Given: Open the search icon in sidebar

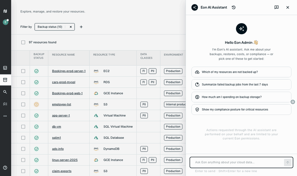Looking at the screenshot, I should [x=5, y=92].
